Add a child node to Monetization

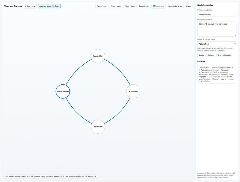[x=224, y=55]
